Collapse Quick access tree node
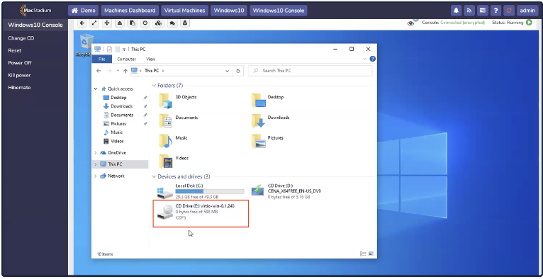The width and height of the screenshot is (543, 279). tap(96, 89)
